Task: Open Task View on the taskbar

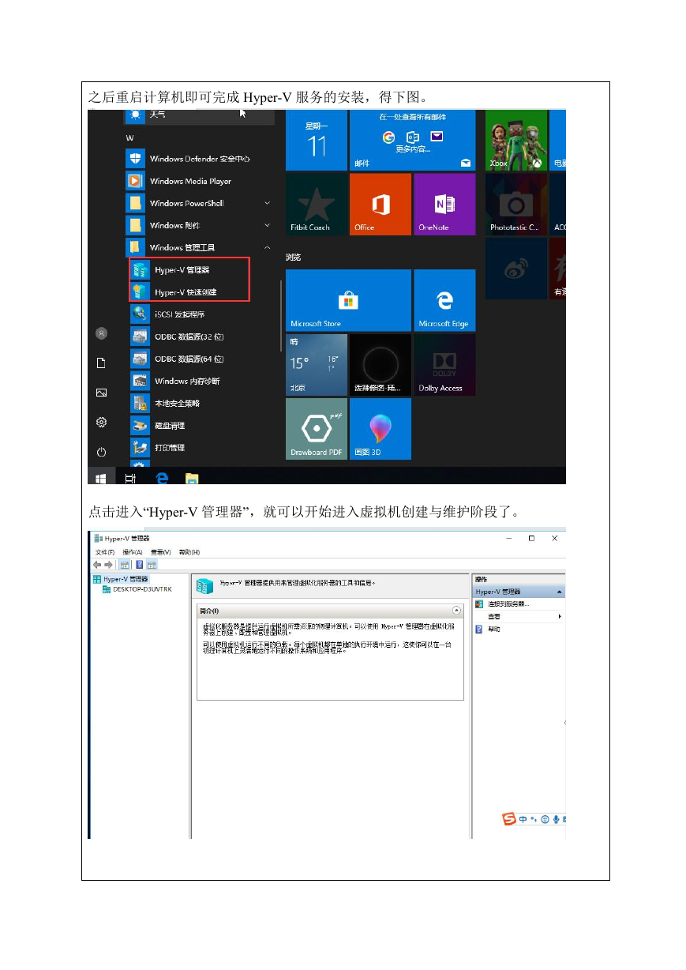Action: point(131,478)
